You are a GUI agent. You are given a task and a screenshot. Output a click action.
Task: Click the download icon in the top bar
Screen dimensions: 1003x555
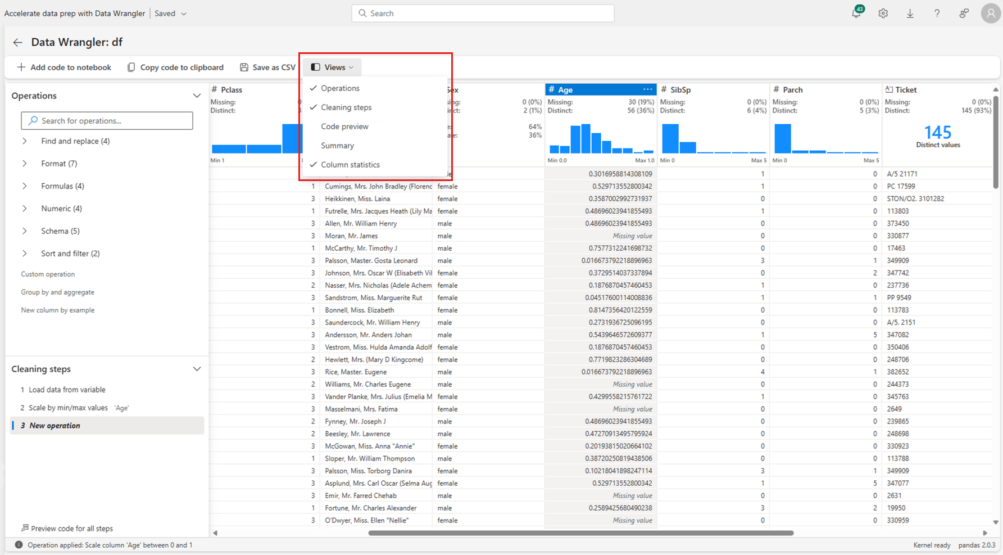coord(910,13)
